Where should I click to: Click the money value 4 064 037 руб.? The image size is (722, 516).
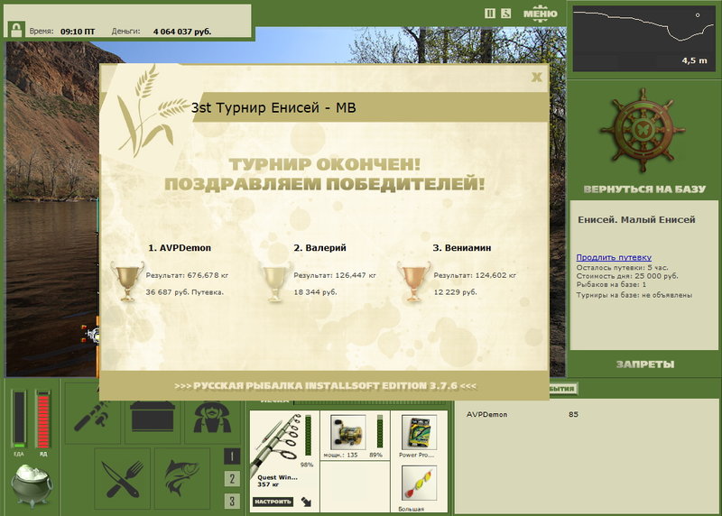coord(182,32)
